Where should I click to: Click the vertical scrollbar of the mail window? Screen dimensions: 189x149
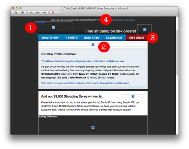[x=177, y=53]
